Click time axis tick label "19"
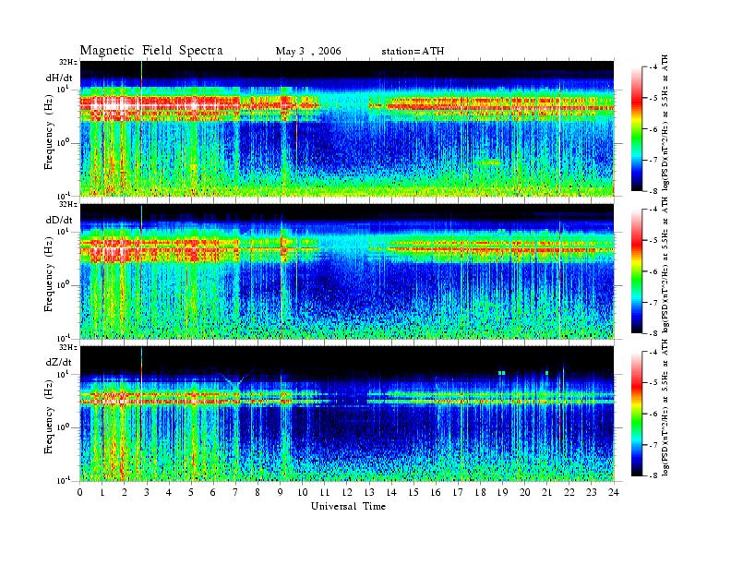 click(502, 493)
